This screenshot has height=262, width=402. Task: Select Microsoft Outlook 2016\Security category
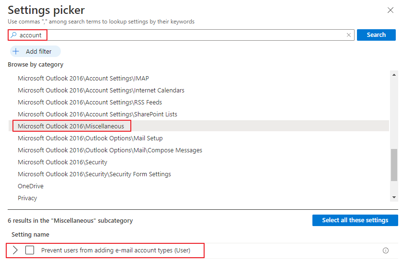point(62,162)
